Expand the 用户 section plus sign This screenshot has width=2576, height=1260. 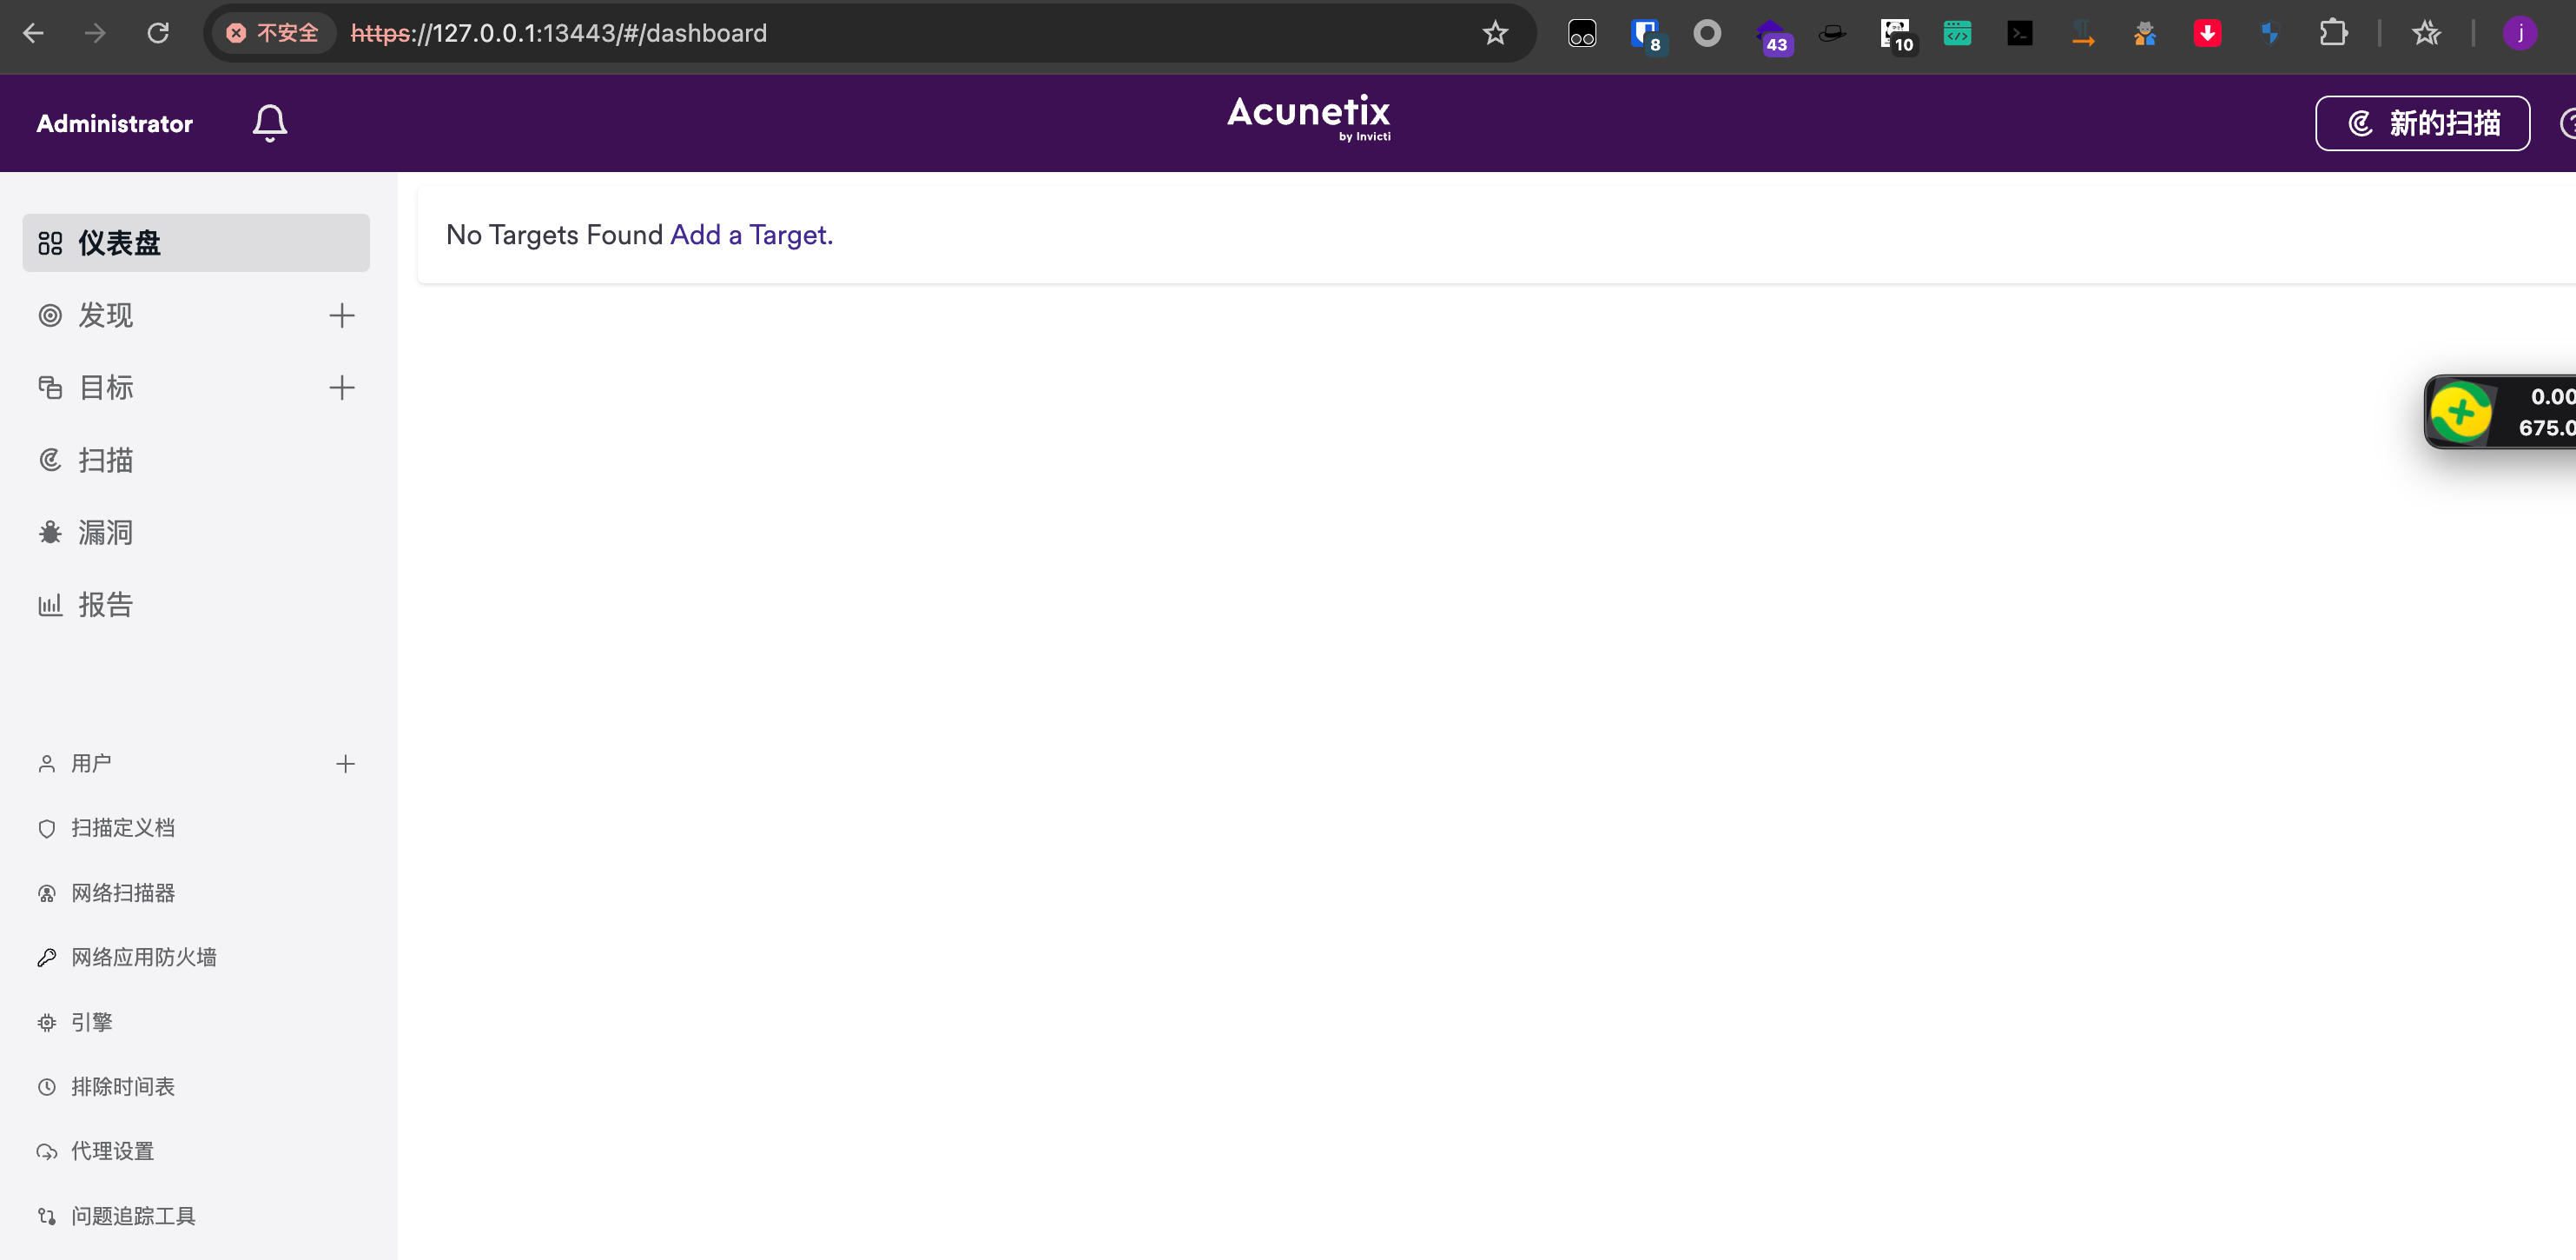pyautogui.click(x=345, y=765)
